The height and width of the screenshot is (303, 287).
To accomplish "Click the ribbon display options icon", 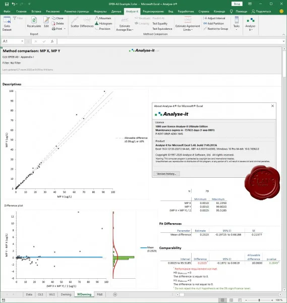I will point(250,4).
